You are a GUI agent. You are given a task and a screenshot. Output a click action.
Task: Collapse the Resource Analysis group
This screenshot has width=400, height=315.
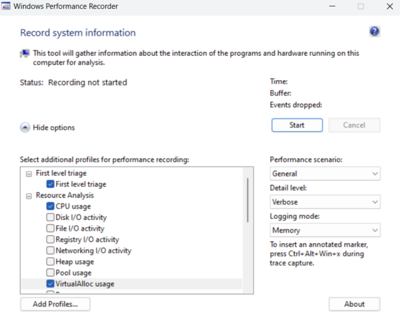click(29, 196)
